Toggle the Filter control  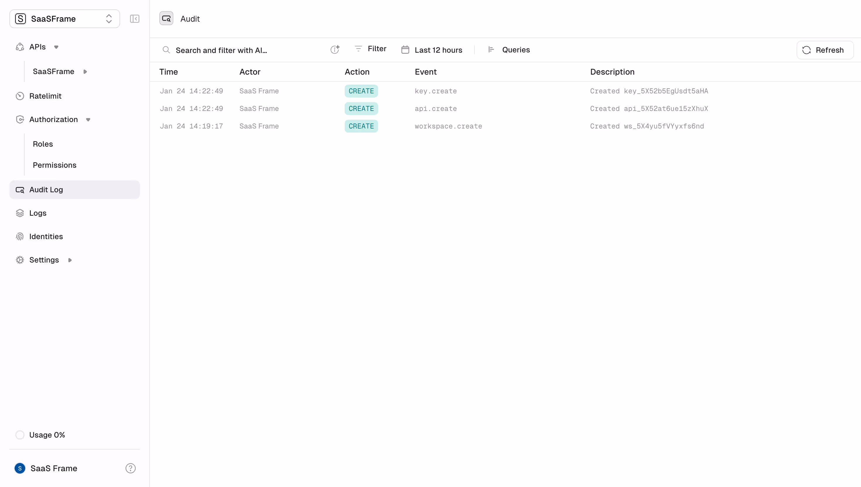pyautogui.click(x=370, y=49)
